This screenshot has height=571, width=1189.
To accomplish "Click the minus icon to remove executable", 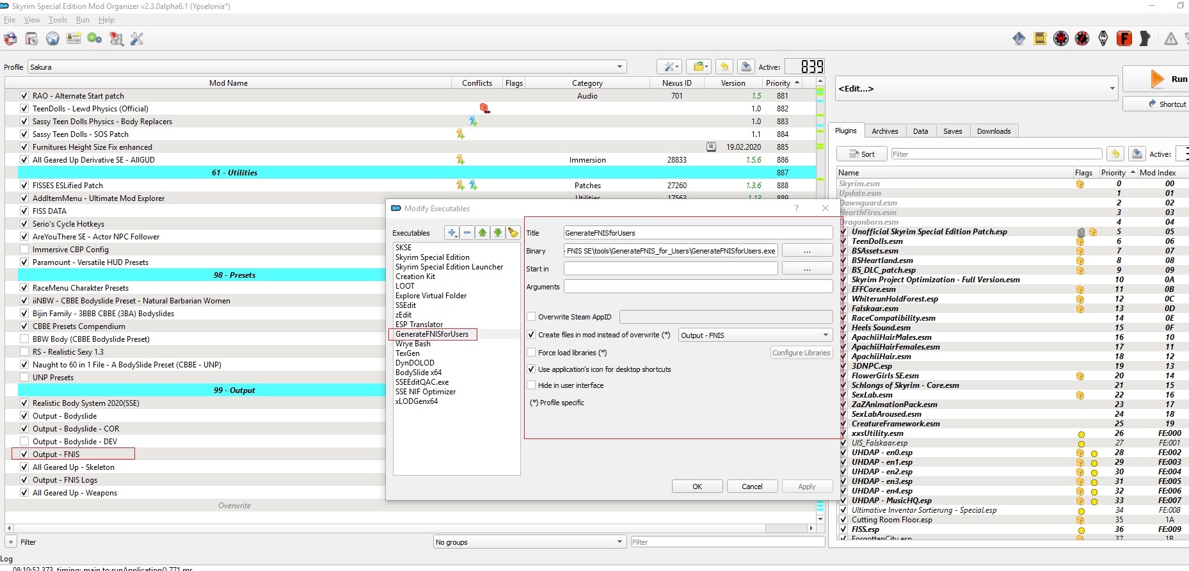I will [467, 233].
